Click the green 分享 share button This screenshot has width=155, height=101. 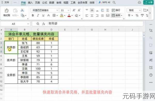[148, 3]
